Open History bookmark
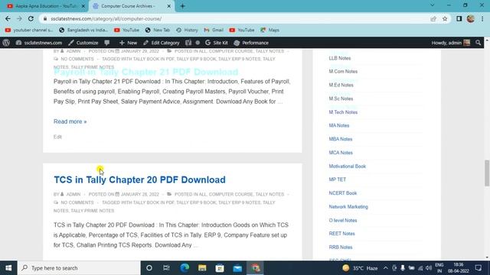Image resolution: width=490 pixels, height=275 pixels. (x=187, y=30)
